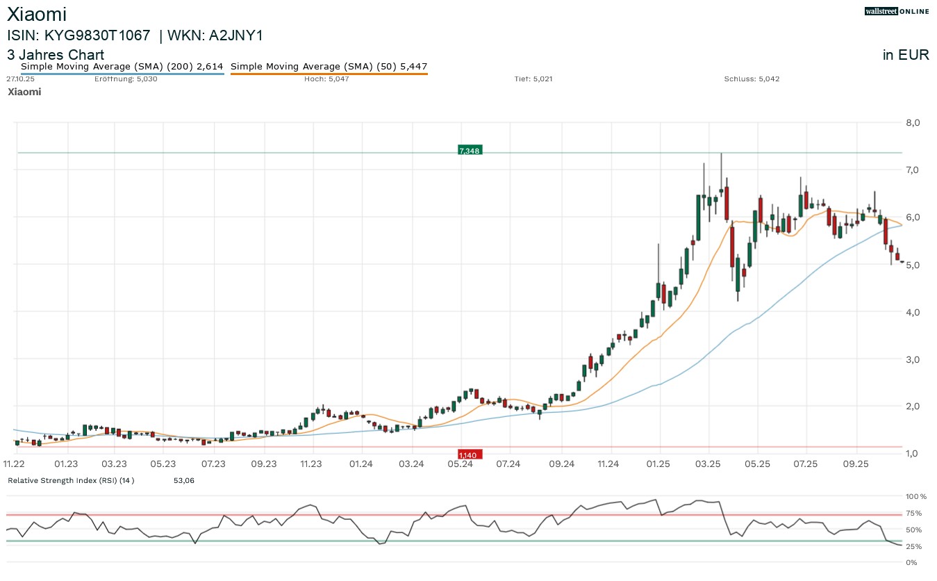Click the 3 Jahres Chart heading
The width and height of the screenshot is (937, 581).
56,55
